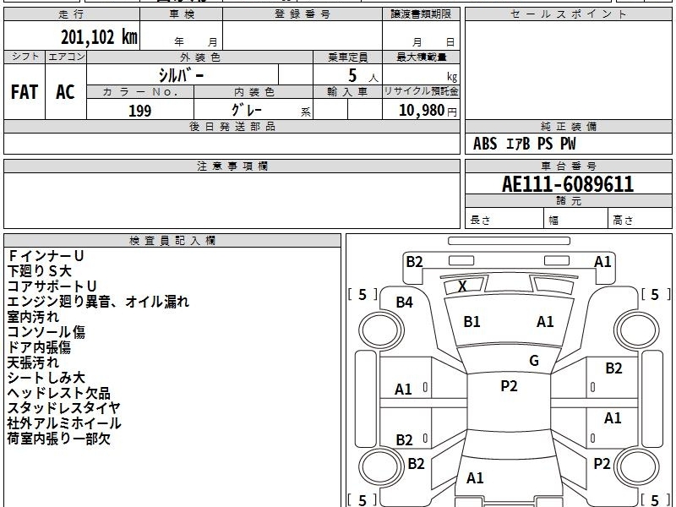Select inspector note コンソール傷
Viewport: 676px width, 507px height.
46,332
